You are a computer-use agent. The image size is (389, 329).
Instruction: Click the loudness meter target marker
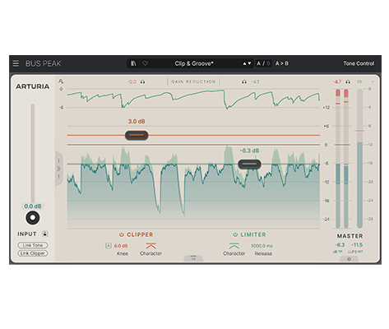(359, 131)
